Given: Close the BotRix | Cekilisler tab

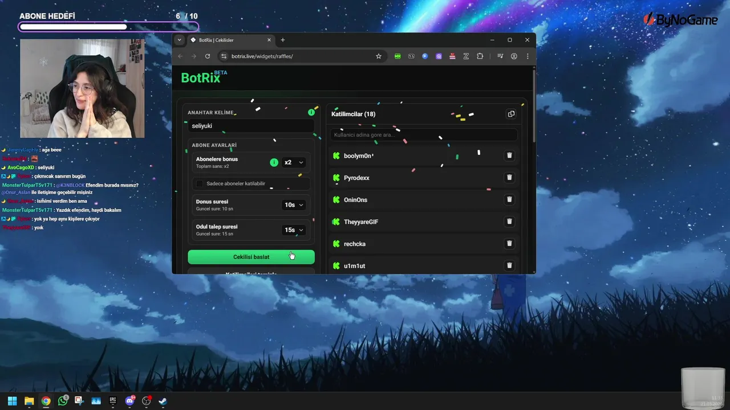Looking at the screenshot, I should (269, 40).
